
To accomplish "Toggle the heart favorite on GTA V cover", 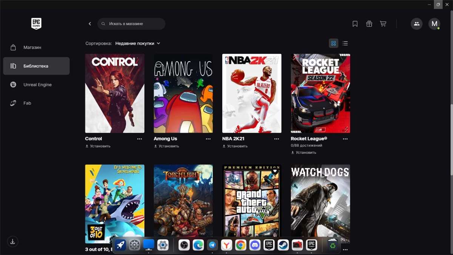I will 275,172.
